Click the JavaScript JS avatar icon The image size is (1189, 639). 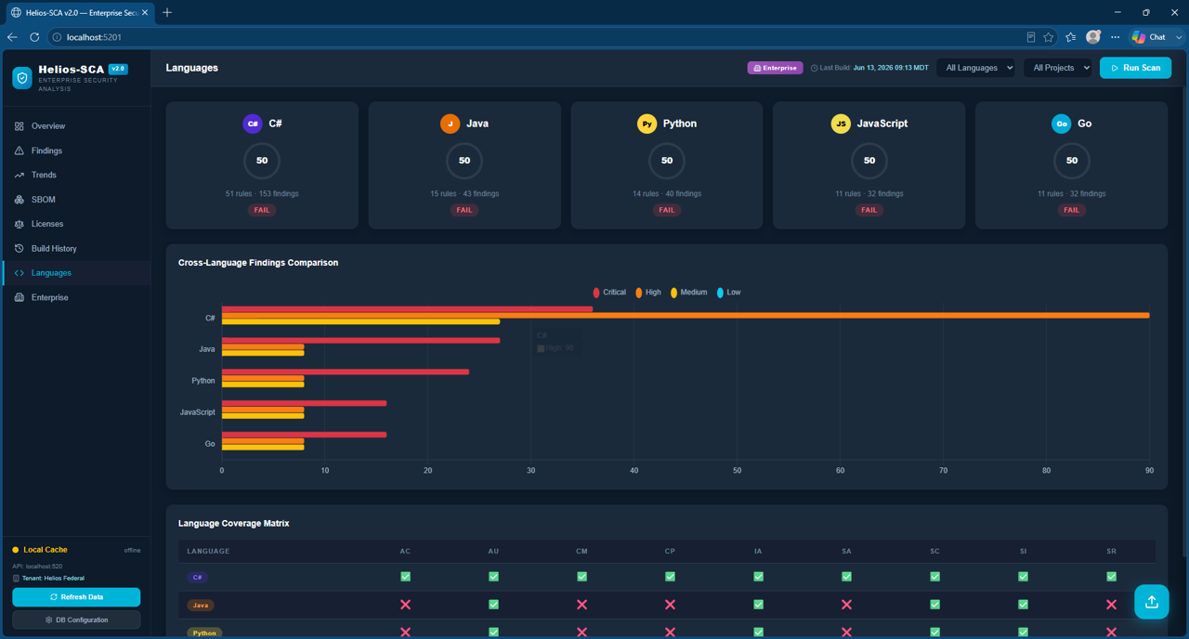click(841, 124)
